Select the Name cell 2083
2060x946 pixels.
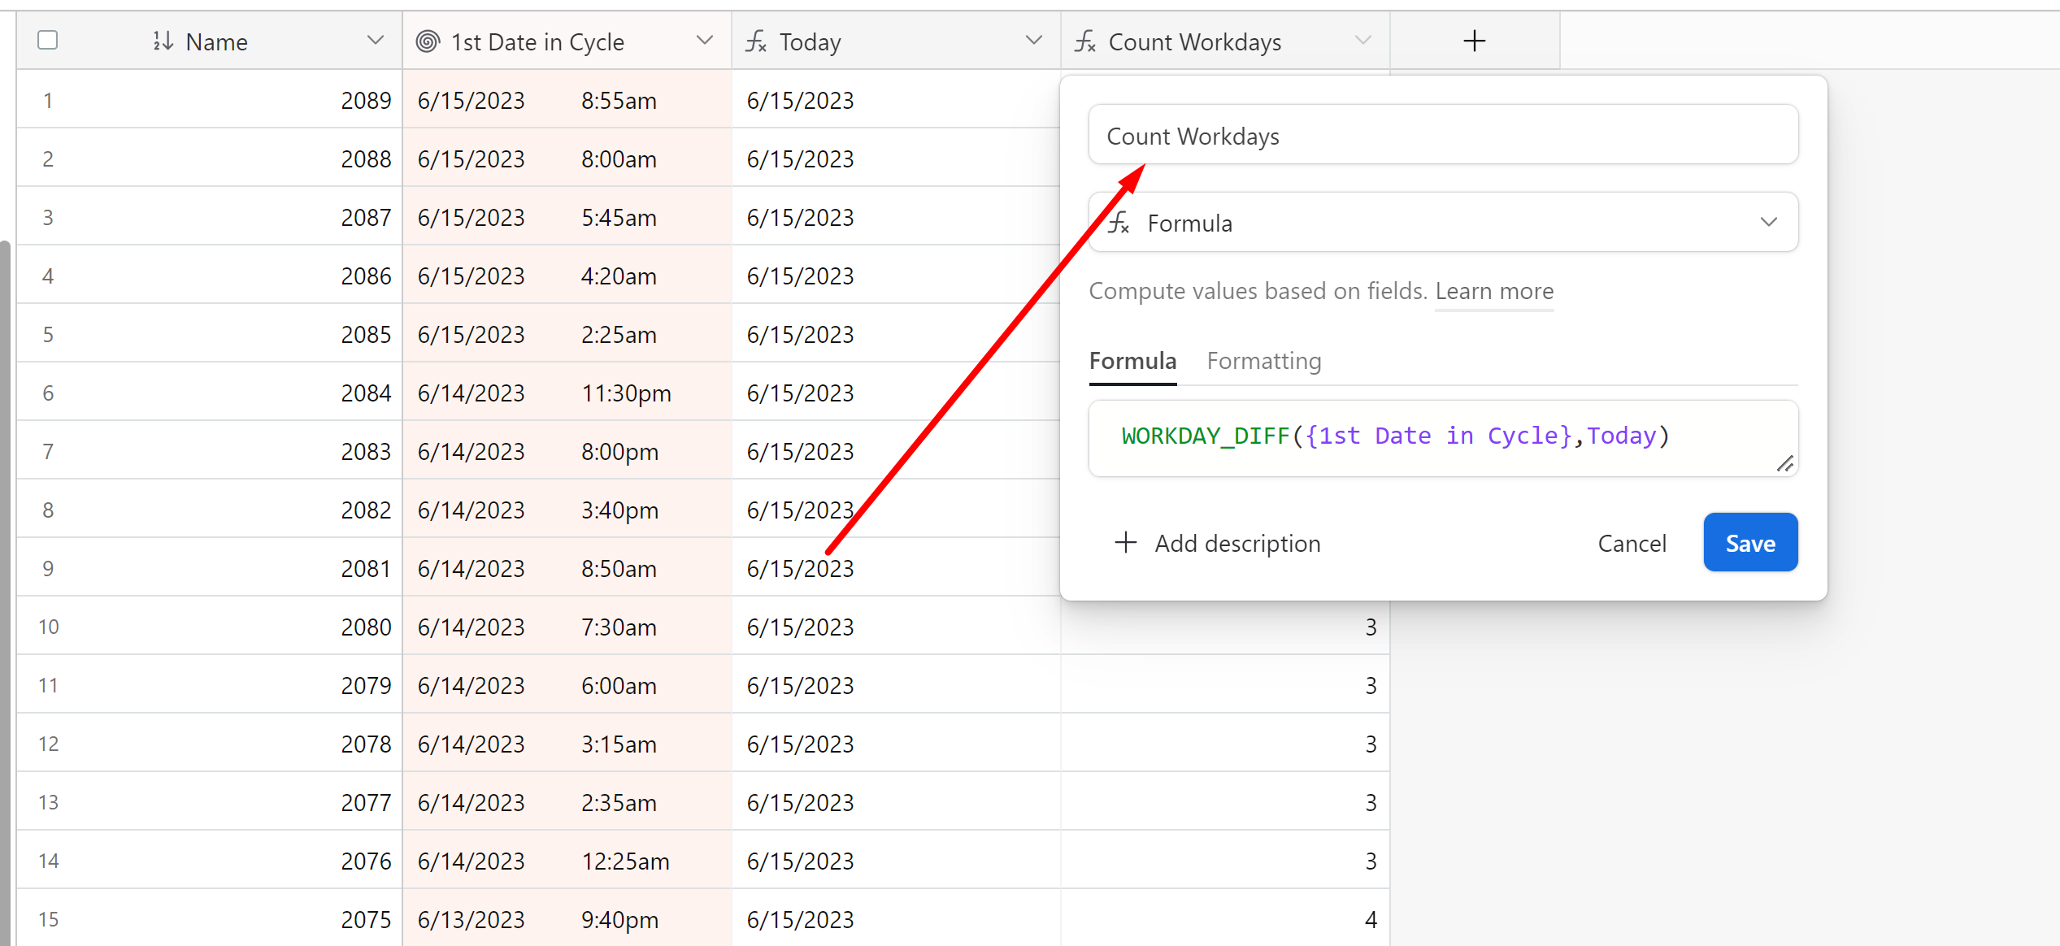tap(209, 451)
